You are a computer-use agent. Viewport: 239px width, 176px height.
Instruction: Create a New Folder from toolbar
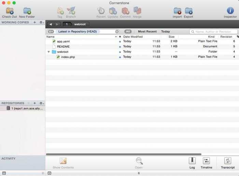pos(27,11)
